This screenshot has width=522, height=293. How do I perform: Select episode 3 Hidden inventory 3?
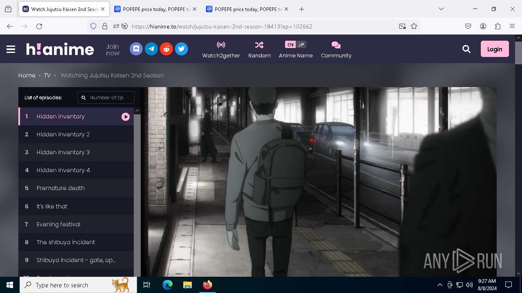(x=76, y=152)
